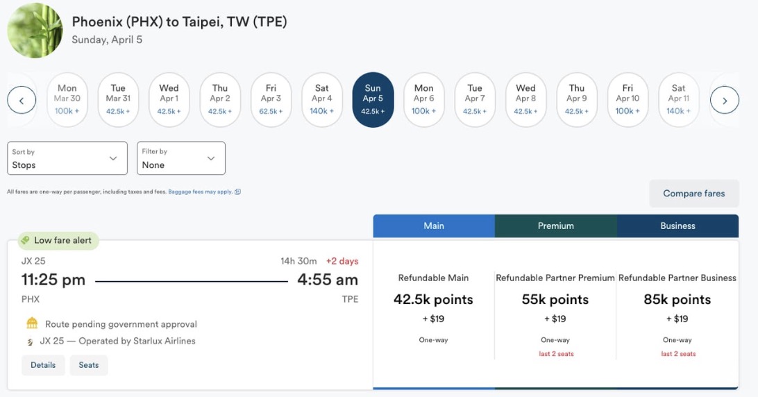Screen dimensions: 758x397
Task: Pick Refundable Partner Business 85k fare
Action: (677, 308)
